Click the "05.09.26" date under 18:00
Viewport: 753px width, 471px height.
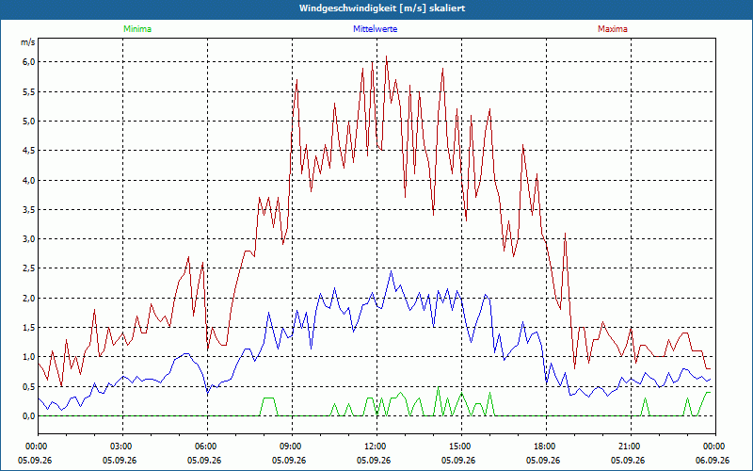[x=543, y=461]
